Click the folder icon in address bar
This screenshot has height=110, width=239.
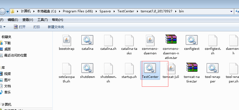(13, 11)
